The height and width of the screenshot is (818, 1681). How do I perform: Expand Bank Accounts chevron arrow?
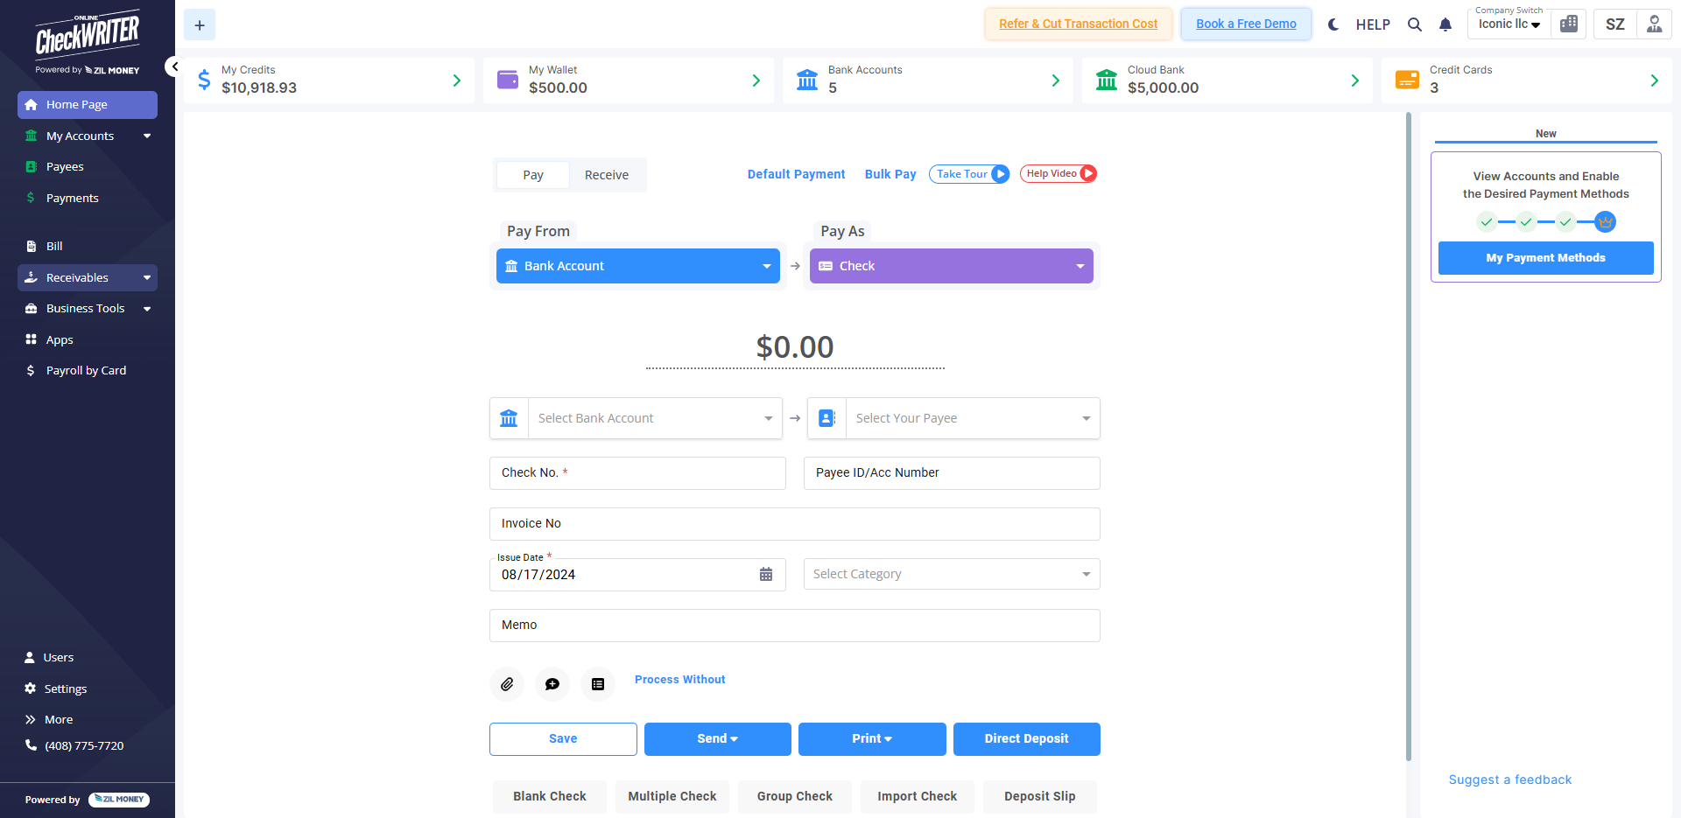tap(1056, 80)
